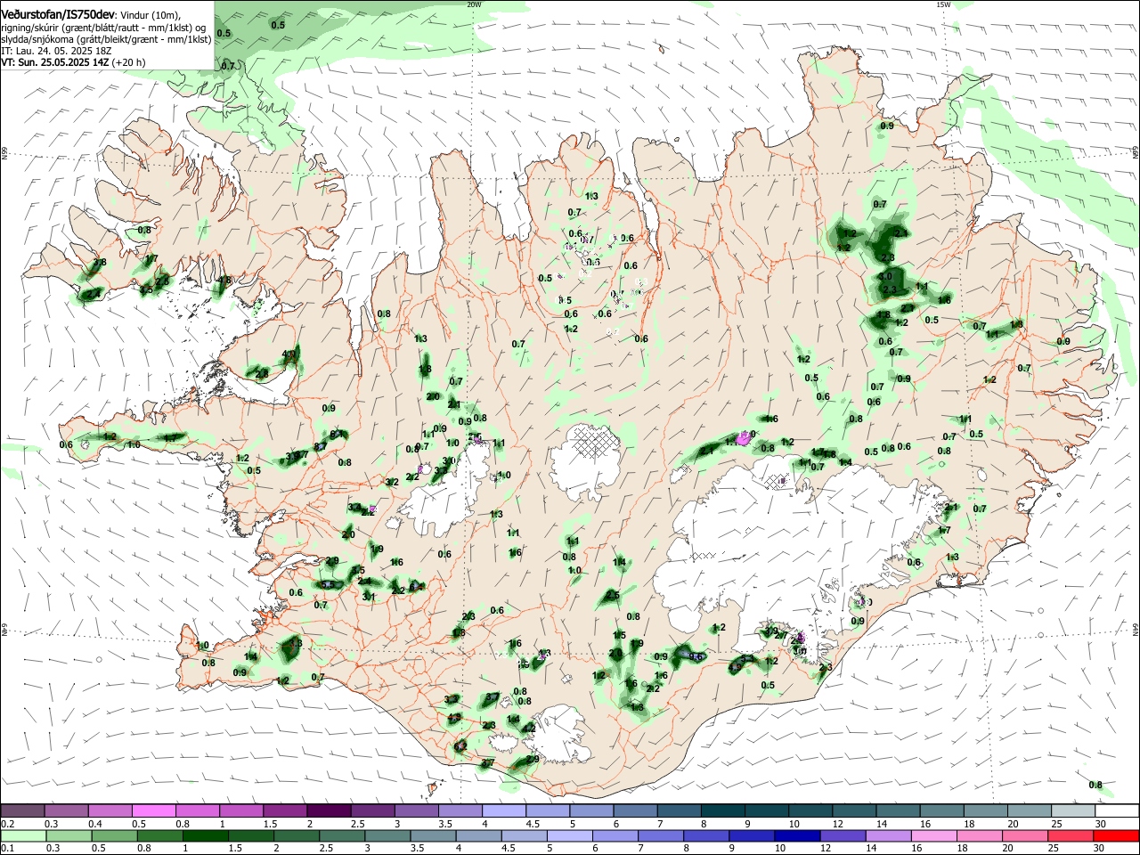
Task: Click upper legend swatch between 2 and 2.5
Action: 330,810
